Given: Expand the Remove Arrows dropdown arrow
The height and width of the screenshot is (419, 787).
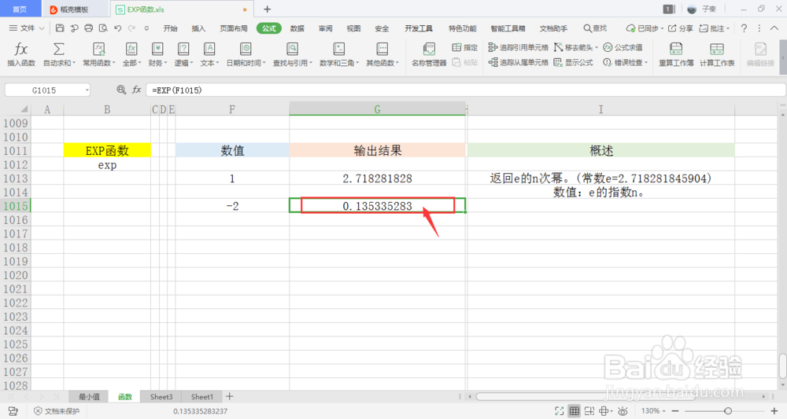Looking at the screenshot, I should pos(597,48).
